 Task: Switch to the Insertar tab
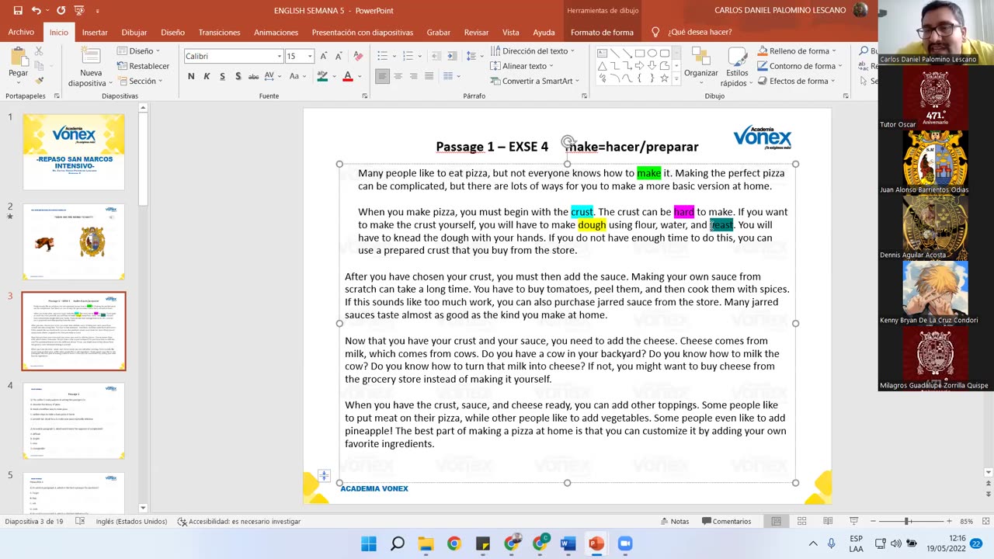tap(95, 32)
